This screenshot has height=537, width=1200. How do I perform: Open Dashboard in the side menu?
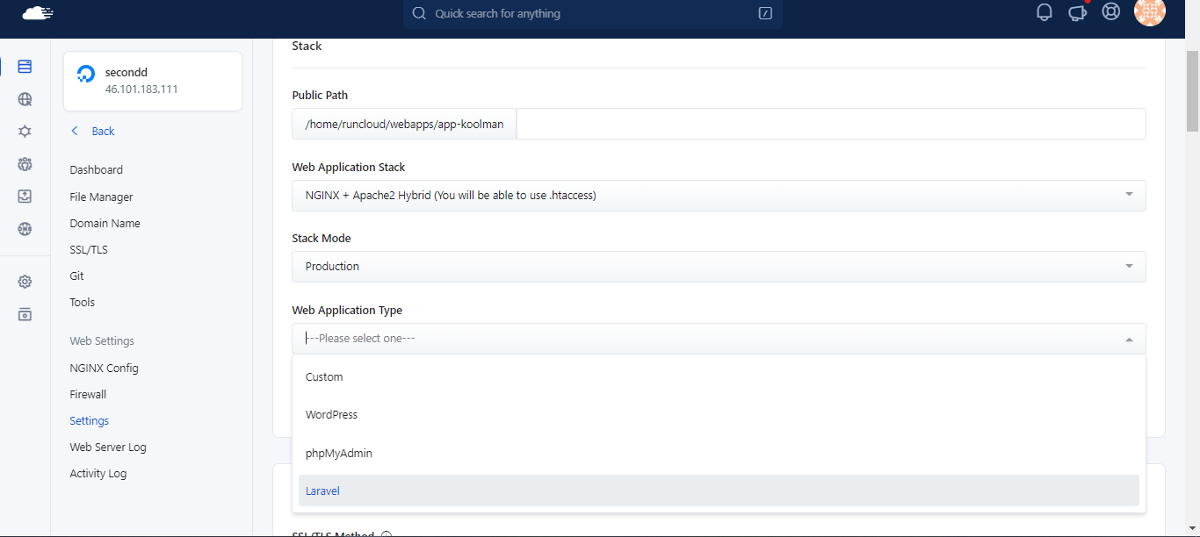[x=97, y=170]
